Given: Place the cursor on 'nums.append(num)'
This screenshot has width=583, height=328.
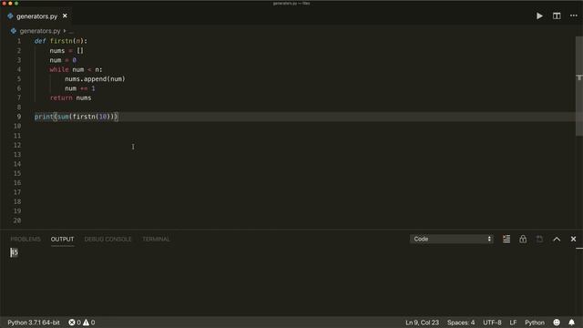Looking at the screenshot, I should [x=95, y=79].
